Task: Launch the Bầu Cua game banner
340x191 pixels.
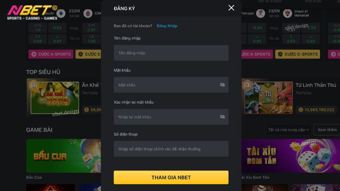Action: tap(63, 156)
